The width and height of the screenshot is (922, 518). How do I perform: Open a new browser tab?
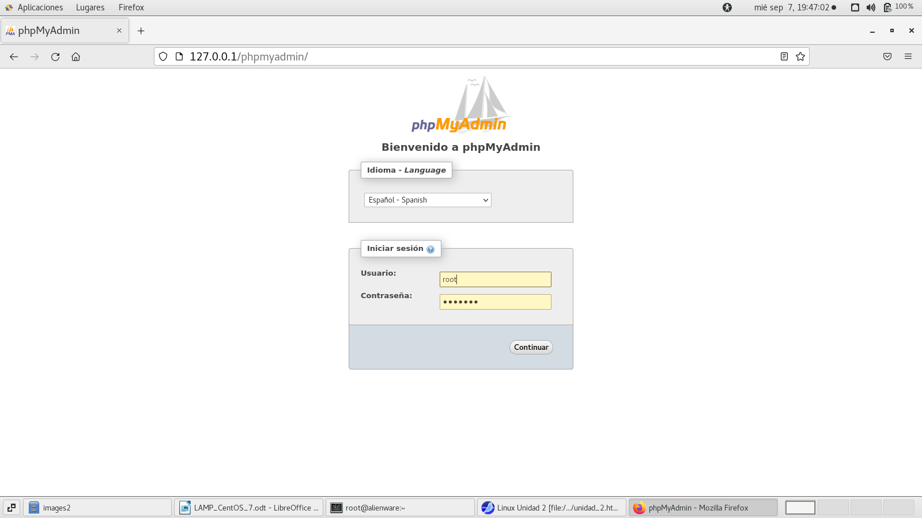point(141,31)
